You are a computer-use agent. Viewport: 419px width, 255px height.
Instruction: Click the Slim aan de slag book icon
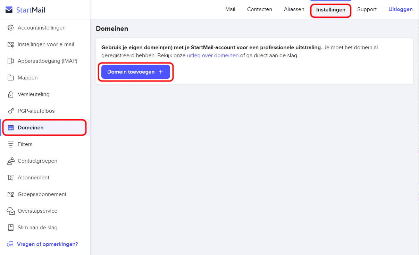pos(11,228)
